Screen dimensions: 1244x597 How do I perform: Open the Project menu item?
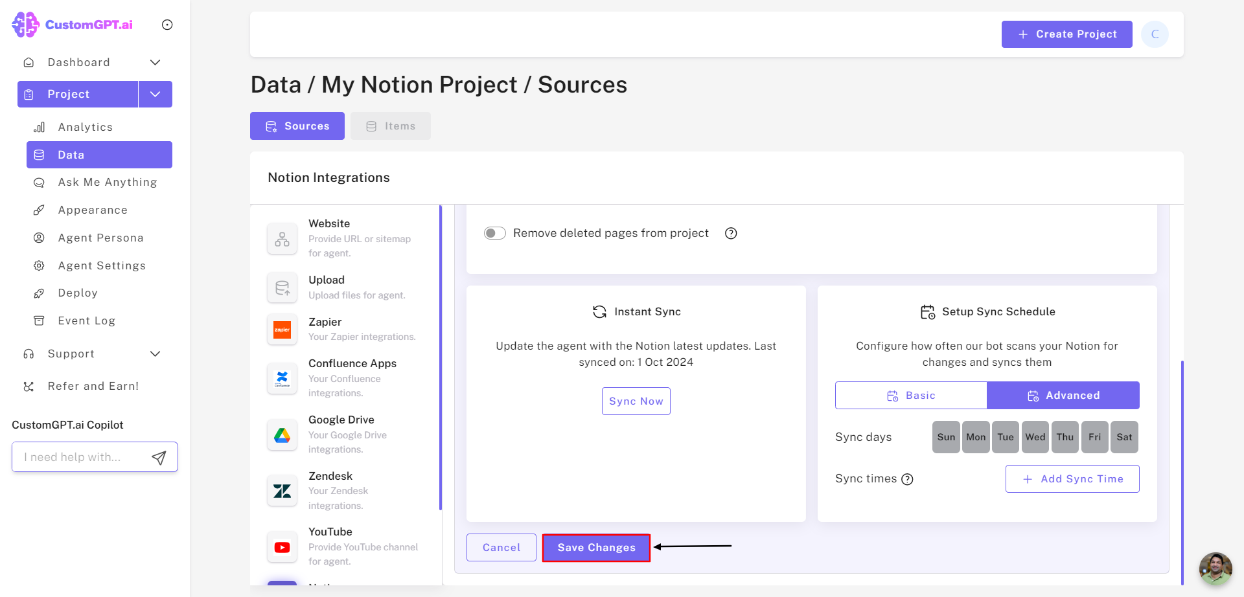click(78, 94)
